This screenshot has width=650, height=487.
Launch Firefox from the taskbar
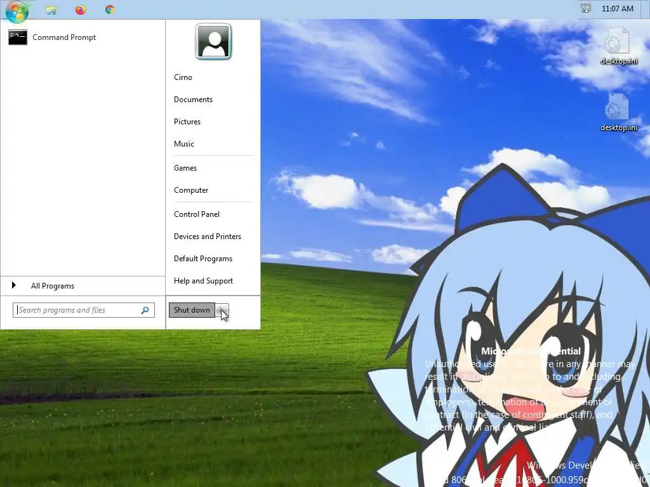(x=81, y=10)
